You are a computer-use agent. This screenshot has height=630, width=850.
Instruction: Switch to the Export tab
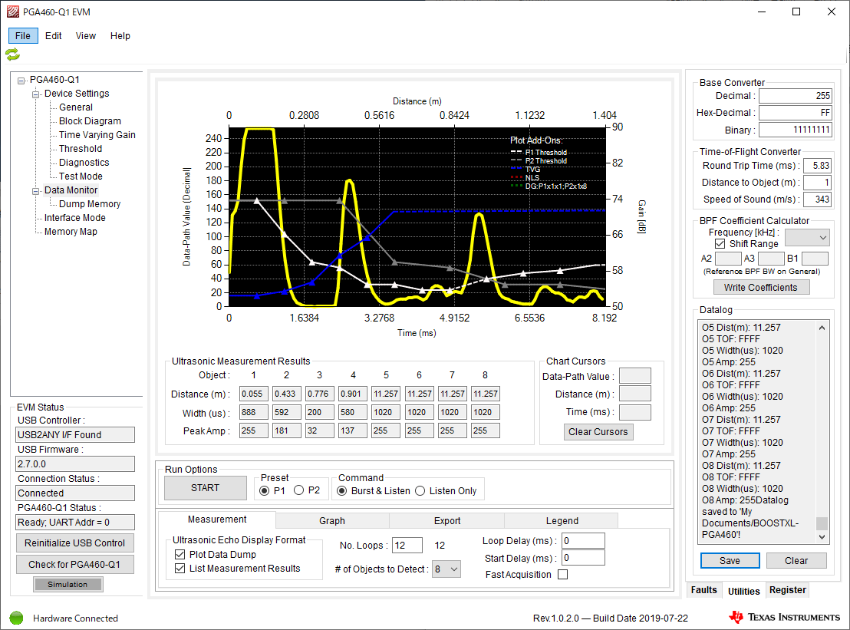447,520
